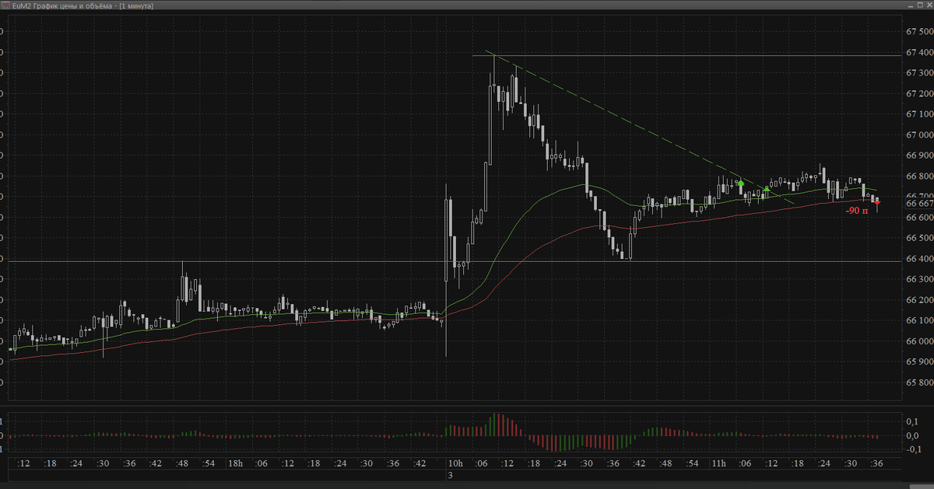This screenshot has width=934, height=489.
Task: Click the 66 400 price axis label
Action: coord(920,259)
